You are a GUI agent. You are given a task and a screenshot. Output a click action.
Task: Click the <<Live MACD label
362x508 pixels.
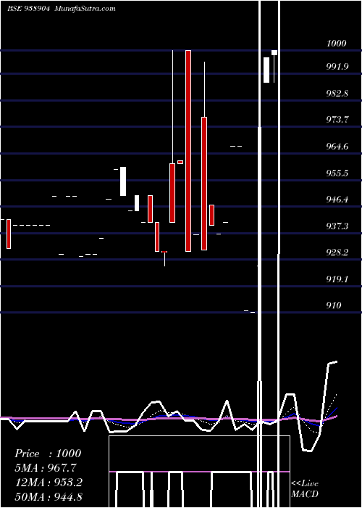click(305, 488)
